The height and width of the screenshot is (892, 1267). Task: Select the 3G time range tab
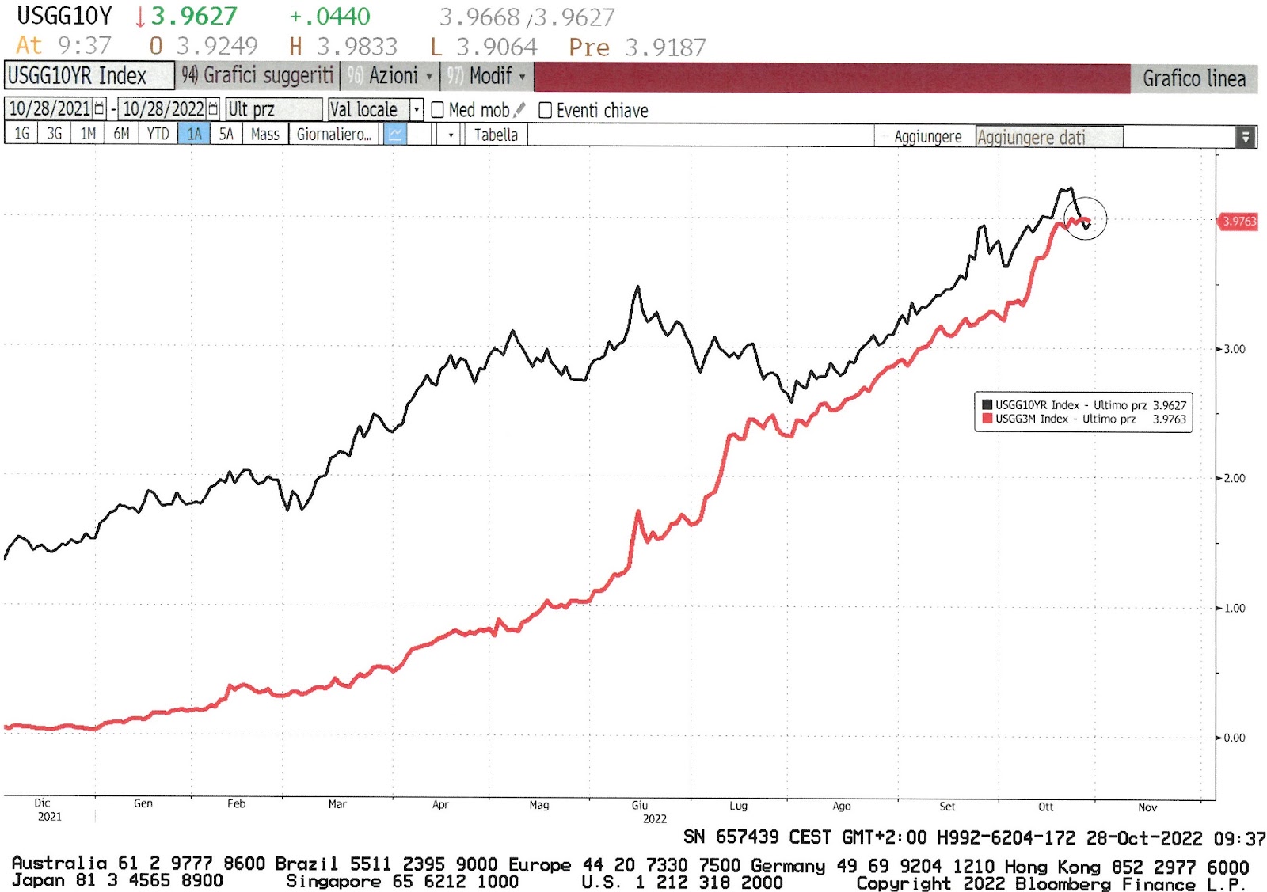pyautogui.click(x=54, y=134)
